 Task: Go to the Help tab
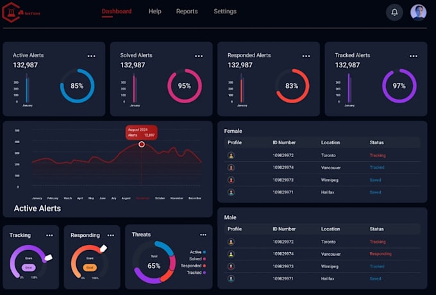[x=155, y=12]
